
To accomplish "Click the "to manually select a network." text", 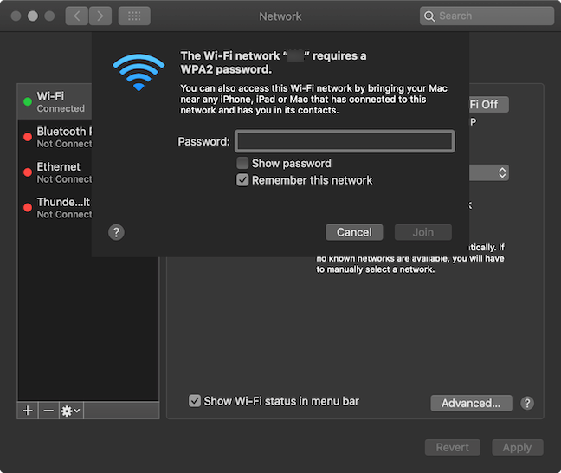I will (x=376, y=269).
